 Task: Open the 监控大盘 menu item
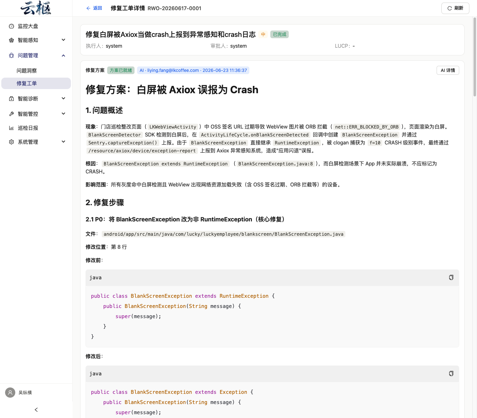36,26
